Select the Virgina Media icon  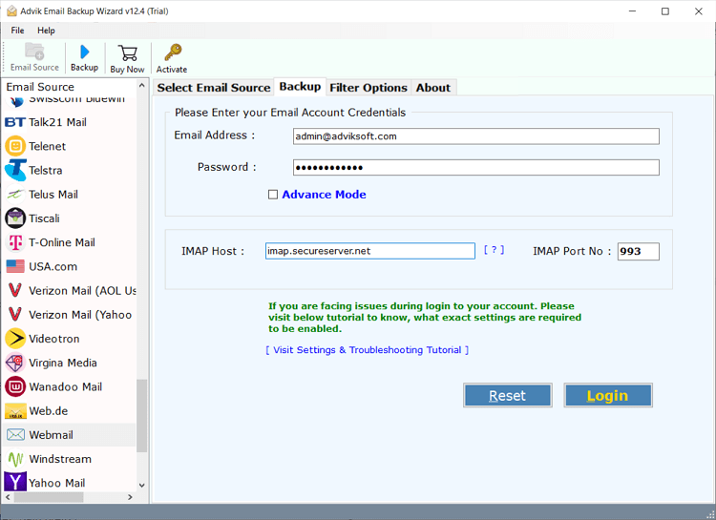coord(15,363)
